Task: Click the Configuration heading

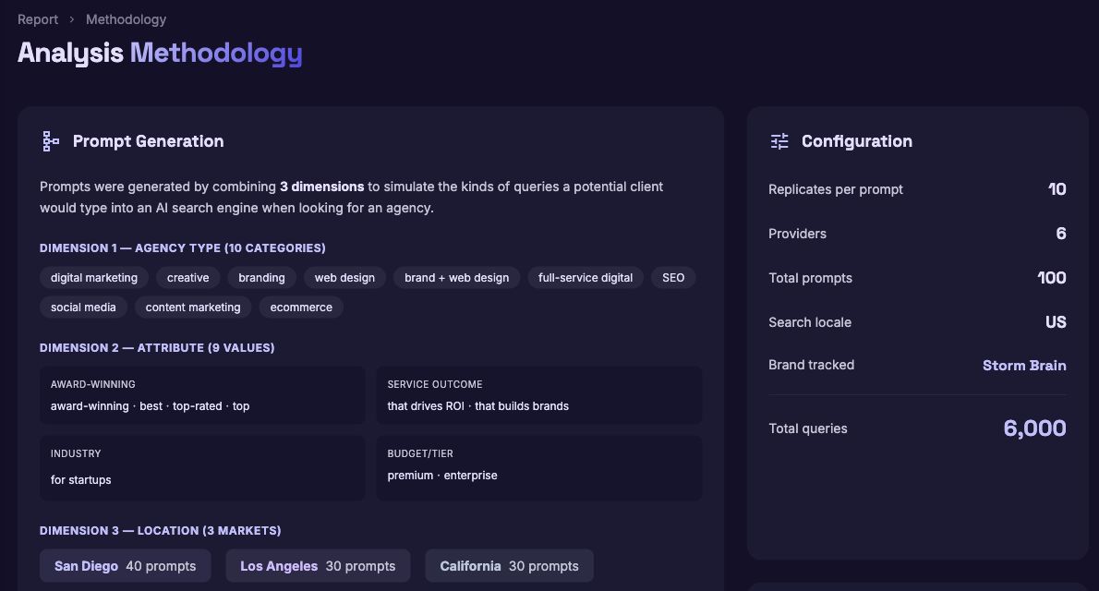Action: coord(856,141)
